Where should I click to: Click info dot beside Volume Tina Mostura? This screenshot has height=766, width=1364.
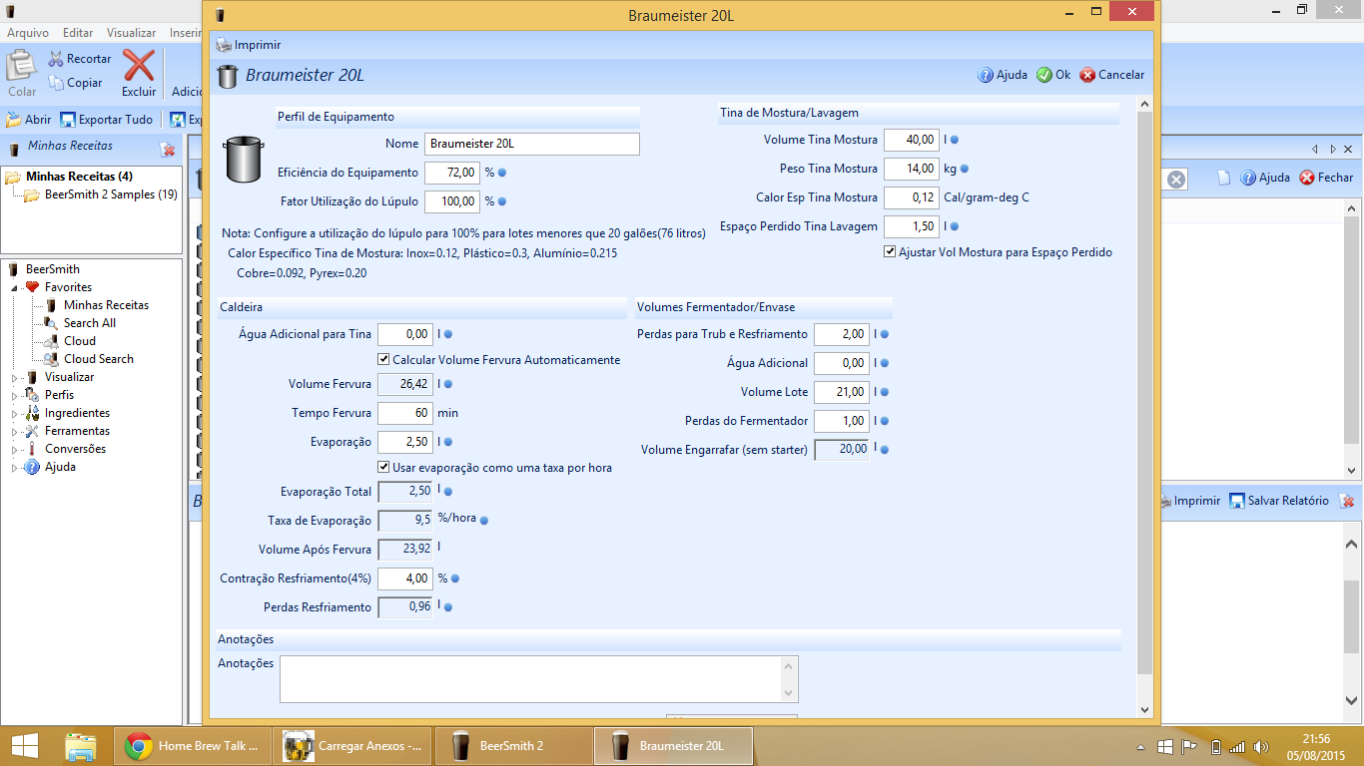point(957,140)
